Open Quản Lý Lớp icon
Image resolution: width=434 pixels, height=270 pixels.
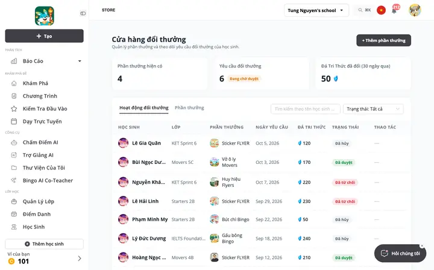coord(14,201)
